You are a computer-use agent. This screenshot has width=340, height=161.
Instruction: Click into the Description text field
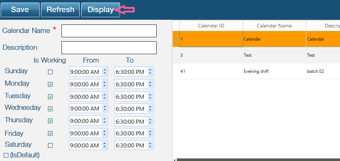coord(109,48)
